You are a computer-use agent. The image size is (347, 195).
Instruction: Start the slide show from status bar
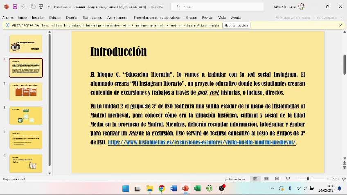(288, 179)
